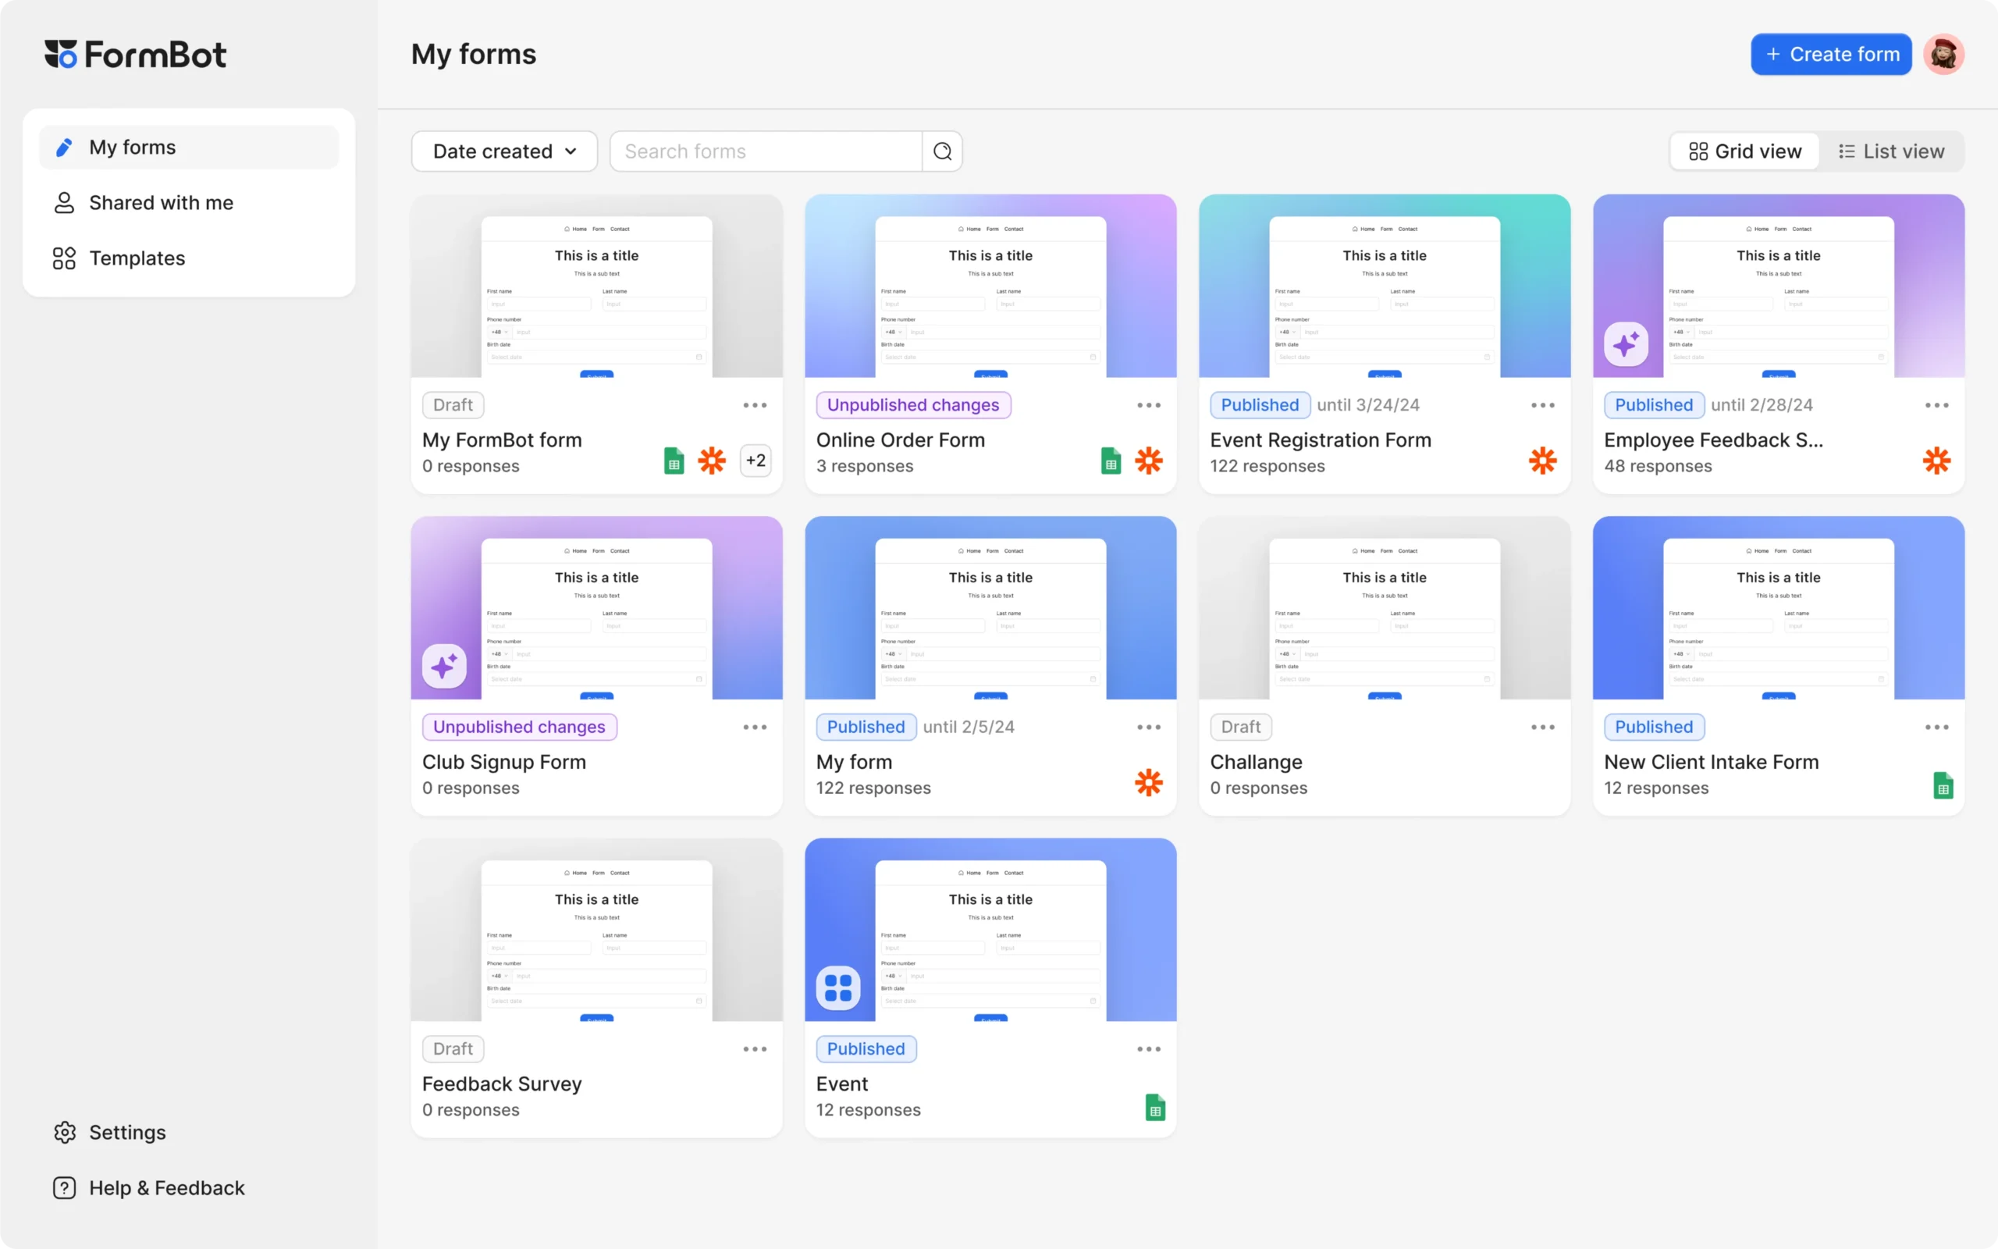Image resolution: width=1998 pixels, height=1249 pixels.
Task: Click the Create form button
Action: click(x=1830, y=55)
